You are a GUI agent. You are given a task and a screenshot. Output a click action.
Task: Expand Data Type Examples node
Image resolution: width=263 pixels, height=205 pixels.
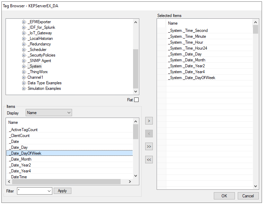click(x=24, y=83)
